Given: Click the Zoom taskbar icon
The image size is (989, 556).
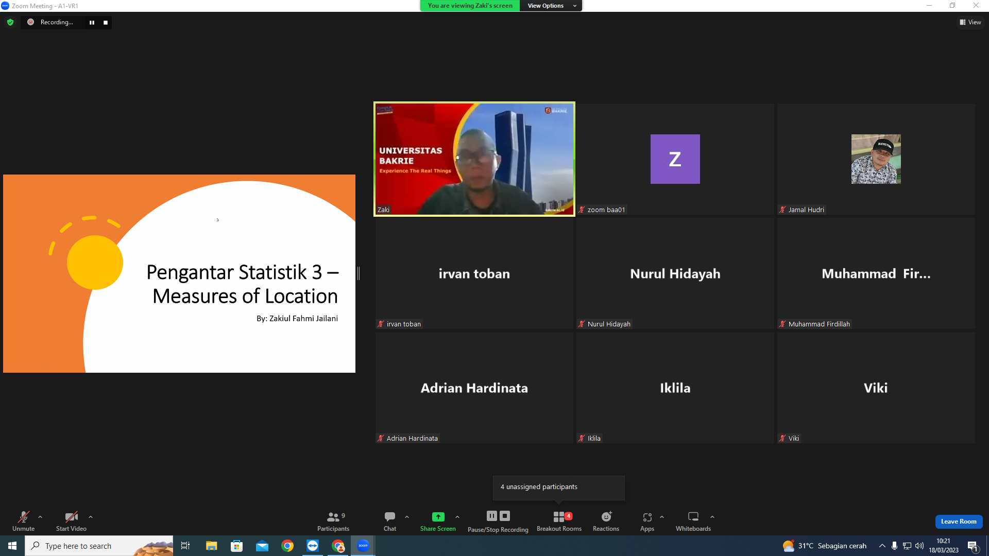Looking at the screenshot, I should point(363,546).
